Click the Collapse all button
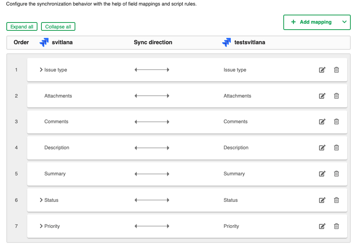Viewport: 363px width, 248px height. 58,27
